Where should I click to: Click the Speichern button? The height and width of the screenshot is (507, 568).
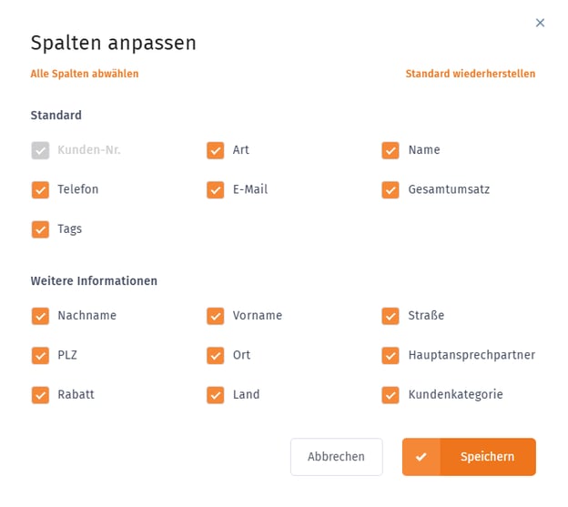(469, 457)
